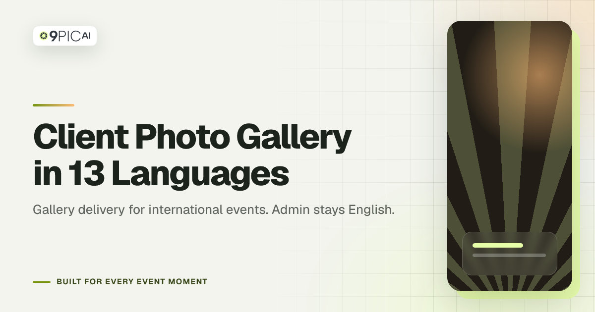The image size is (595, 312).
Task: Click the green aperture icon in logo
Action: (44, 36)
